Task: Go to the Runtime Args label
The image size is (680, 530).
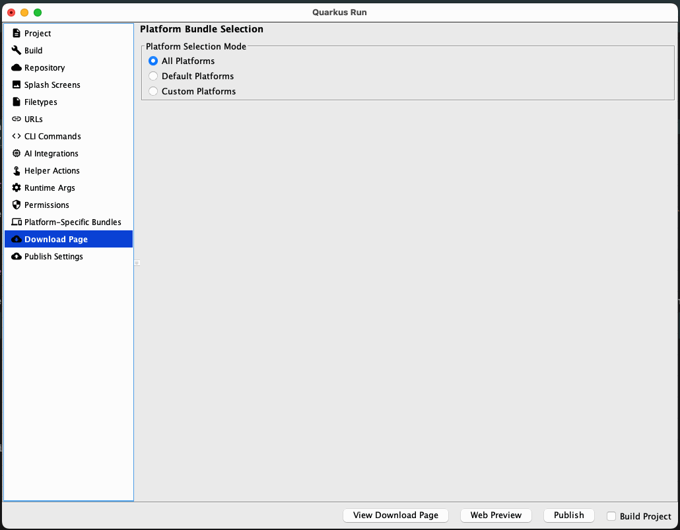Action: (x=50, y=188)
